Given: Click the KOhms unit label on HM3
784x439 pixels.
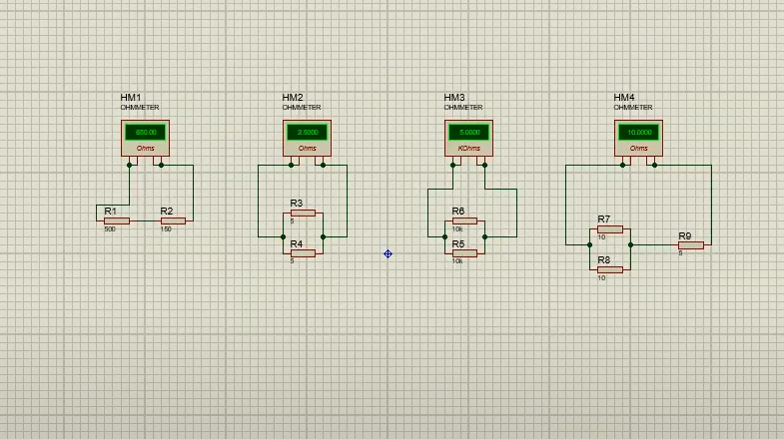Looking at the screenshot, I should click(469, 149).
